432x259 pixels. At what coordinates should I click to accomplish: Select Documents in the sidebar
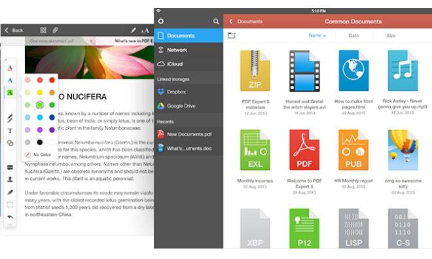[189, 35]
